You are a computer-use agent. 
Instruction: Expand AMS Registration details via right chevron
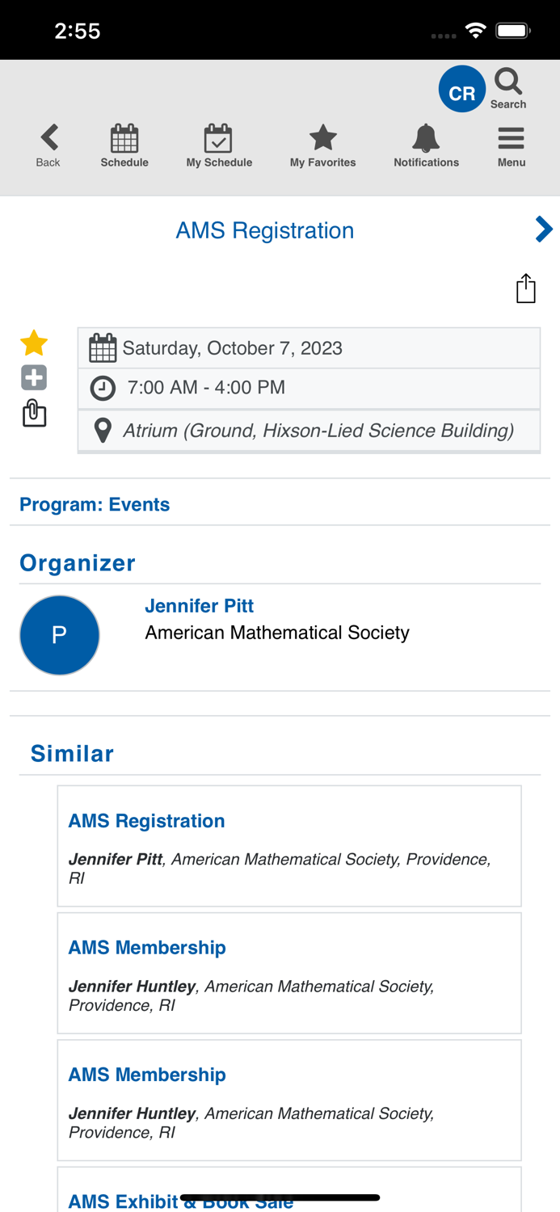(x=545, y=229)
